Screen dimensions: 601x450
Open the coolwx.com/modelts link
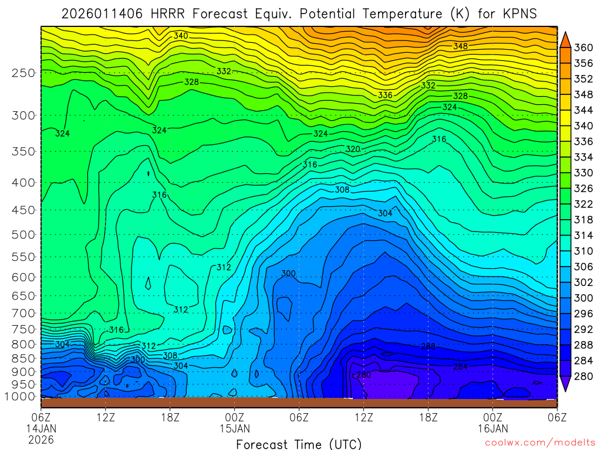[x=540, y=443]
